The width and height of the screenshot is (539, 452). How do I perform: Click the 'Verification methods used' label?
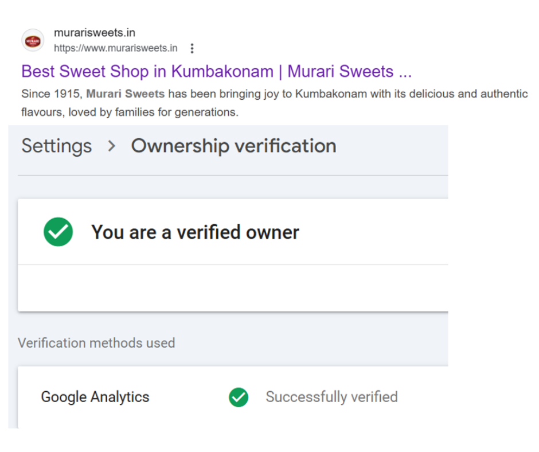(x=96, y=343)
